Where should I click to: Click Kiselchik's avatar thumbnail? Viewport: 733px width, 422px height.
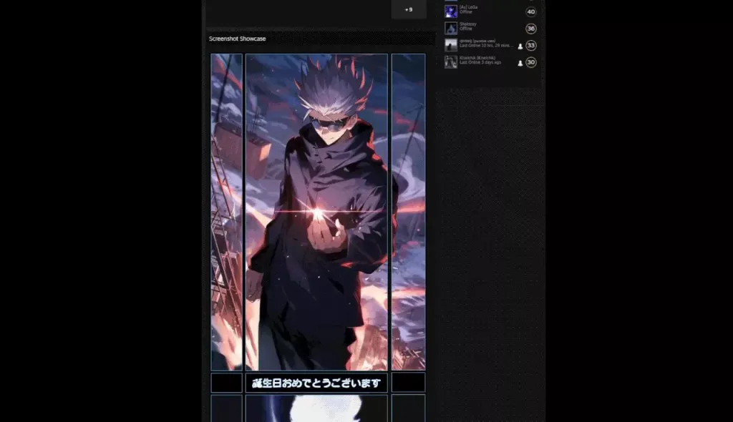tap(451, 62)
